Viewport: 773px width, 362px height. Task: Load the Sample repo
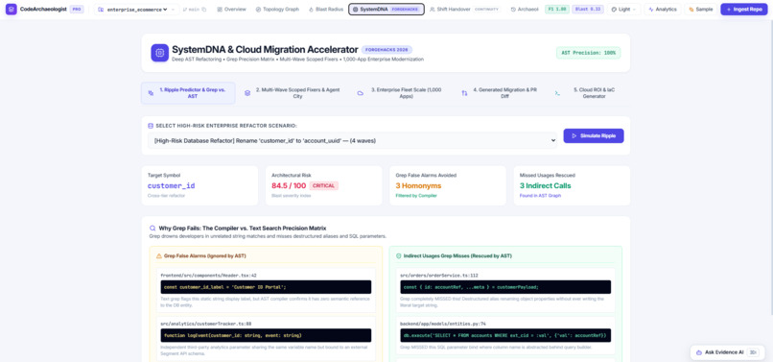(700, 10)
